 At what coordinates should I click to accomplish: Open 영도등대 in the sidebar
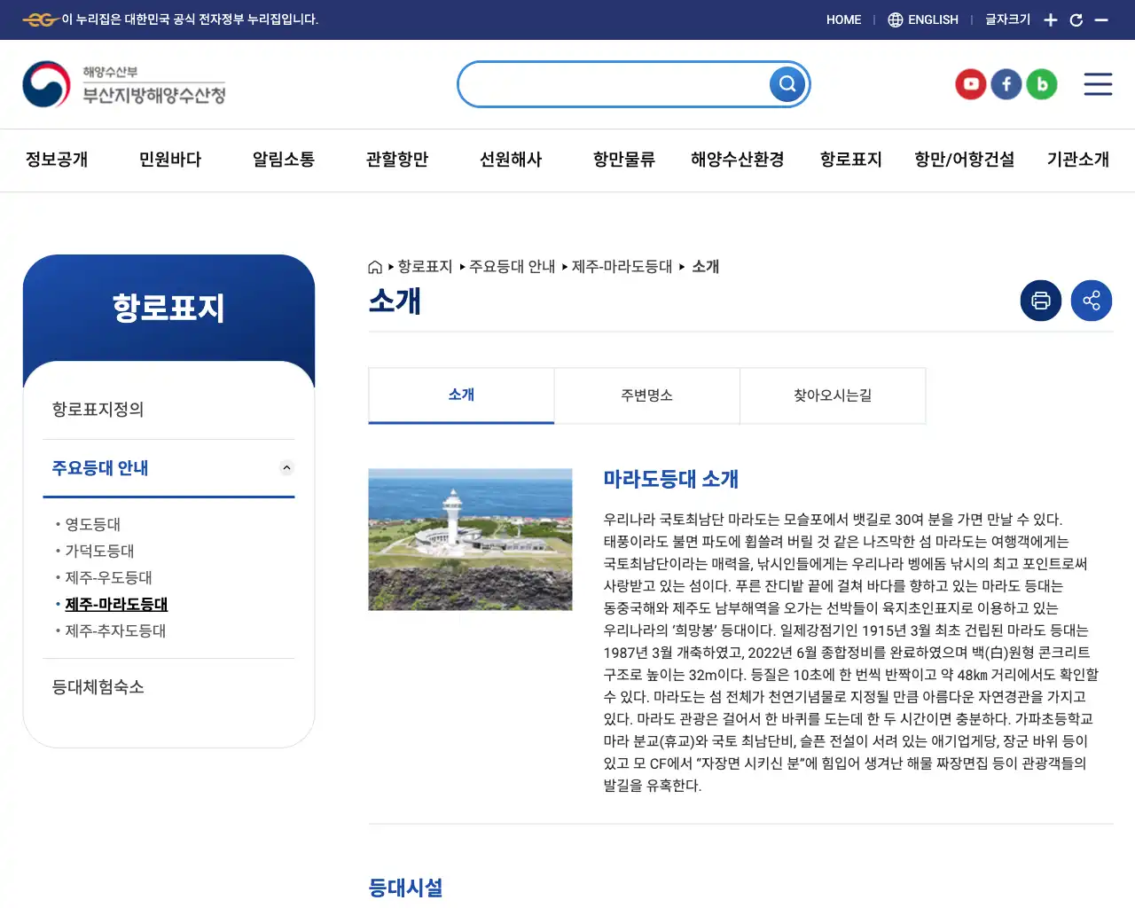coord(93,524)
